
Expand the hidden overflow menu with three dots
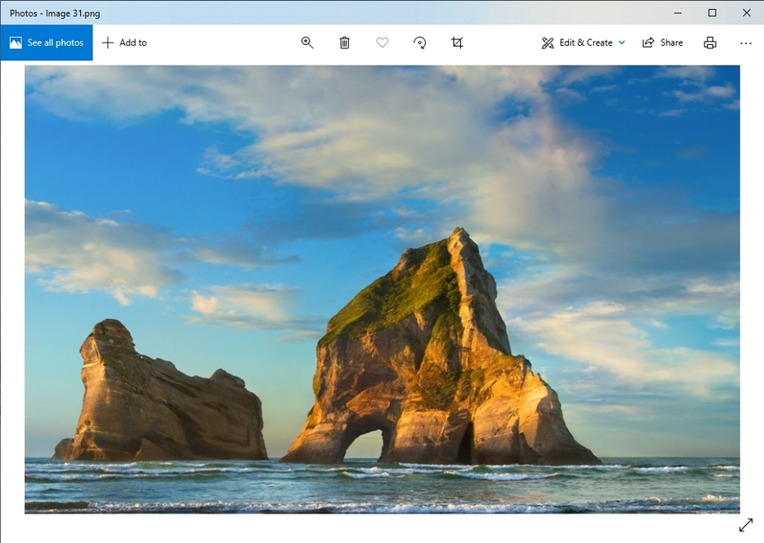tap(745, 42)
